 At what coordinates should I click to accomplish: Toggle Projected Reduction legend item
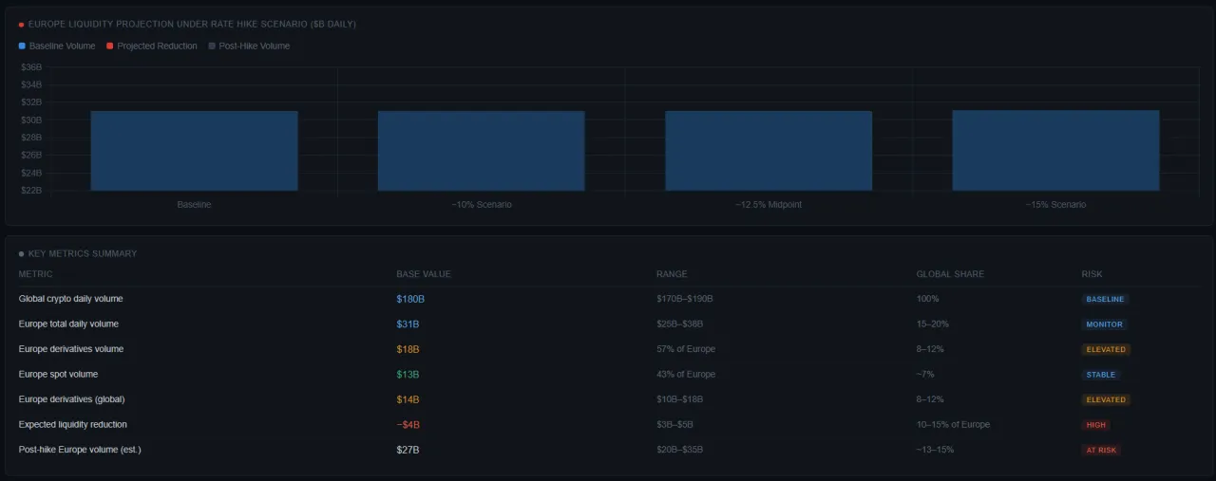click(x=151, y=46)
